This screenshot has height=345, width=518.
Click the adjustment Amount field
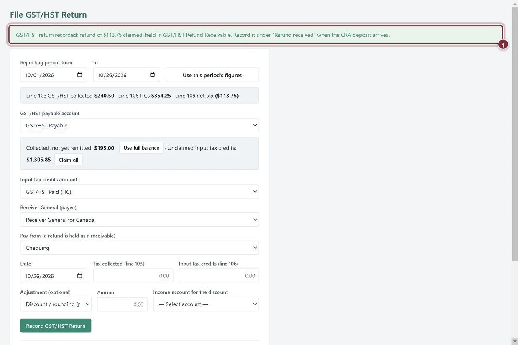pos(122,304)
